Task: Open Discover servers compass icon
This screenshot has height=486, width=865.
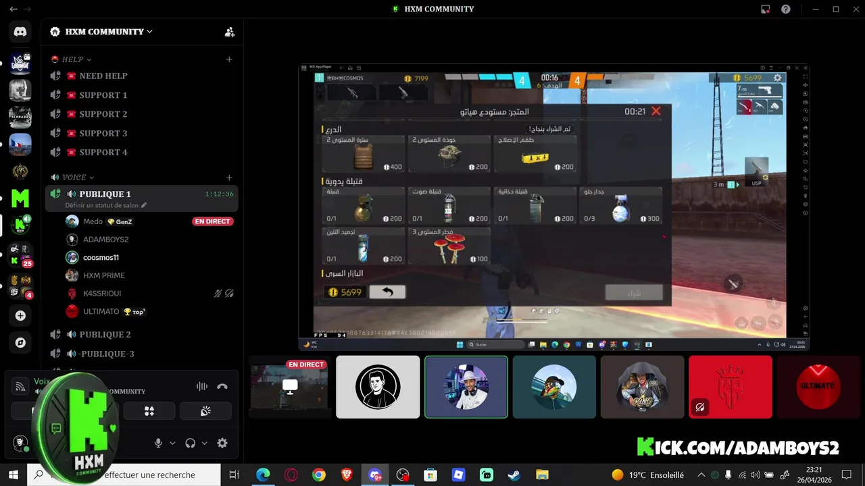Action: [x=20, y=343]
